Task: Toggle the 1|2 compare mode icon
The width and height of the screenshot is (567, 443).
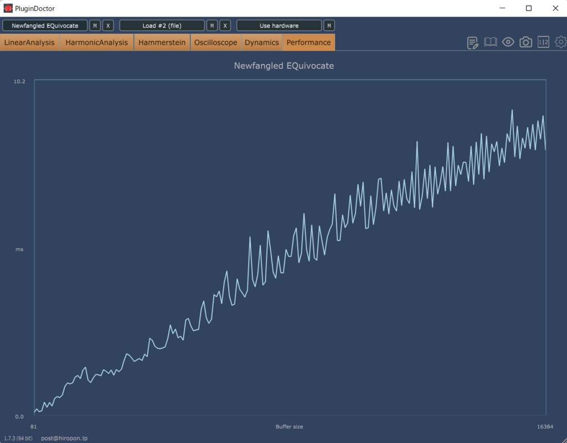Action: (544, 42)
